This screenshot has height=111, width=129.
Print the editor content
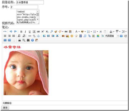(19, 40)
